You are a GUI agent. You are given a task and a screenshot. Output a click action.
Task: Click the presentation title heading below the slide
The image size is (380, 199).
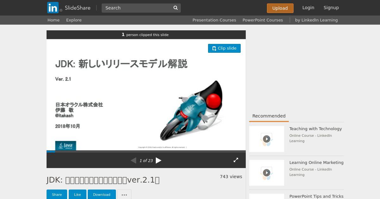(x=103, y=180)
